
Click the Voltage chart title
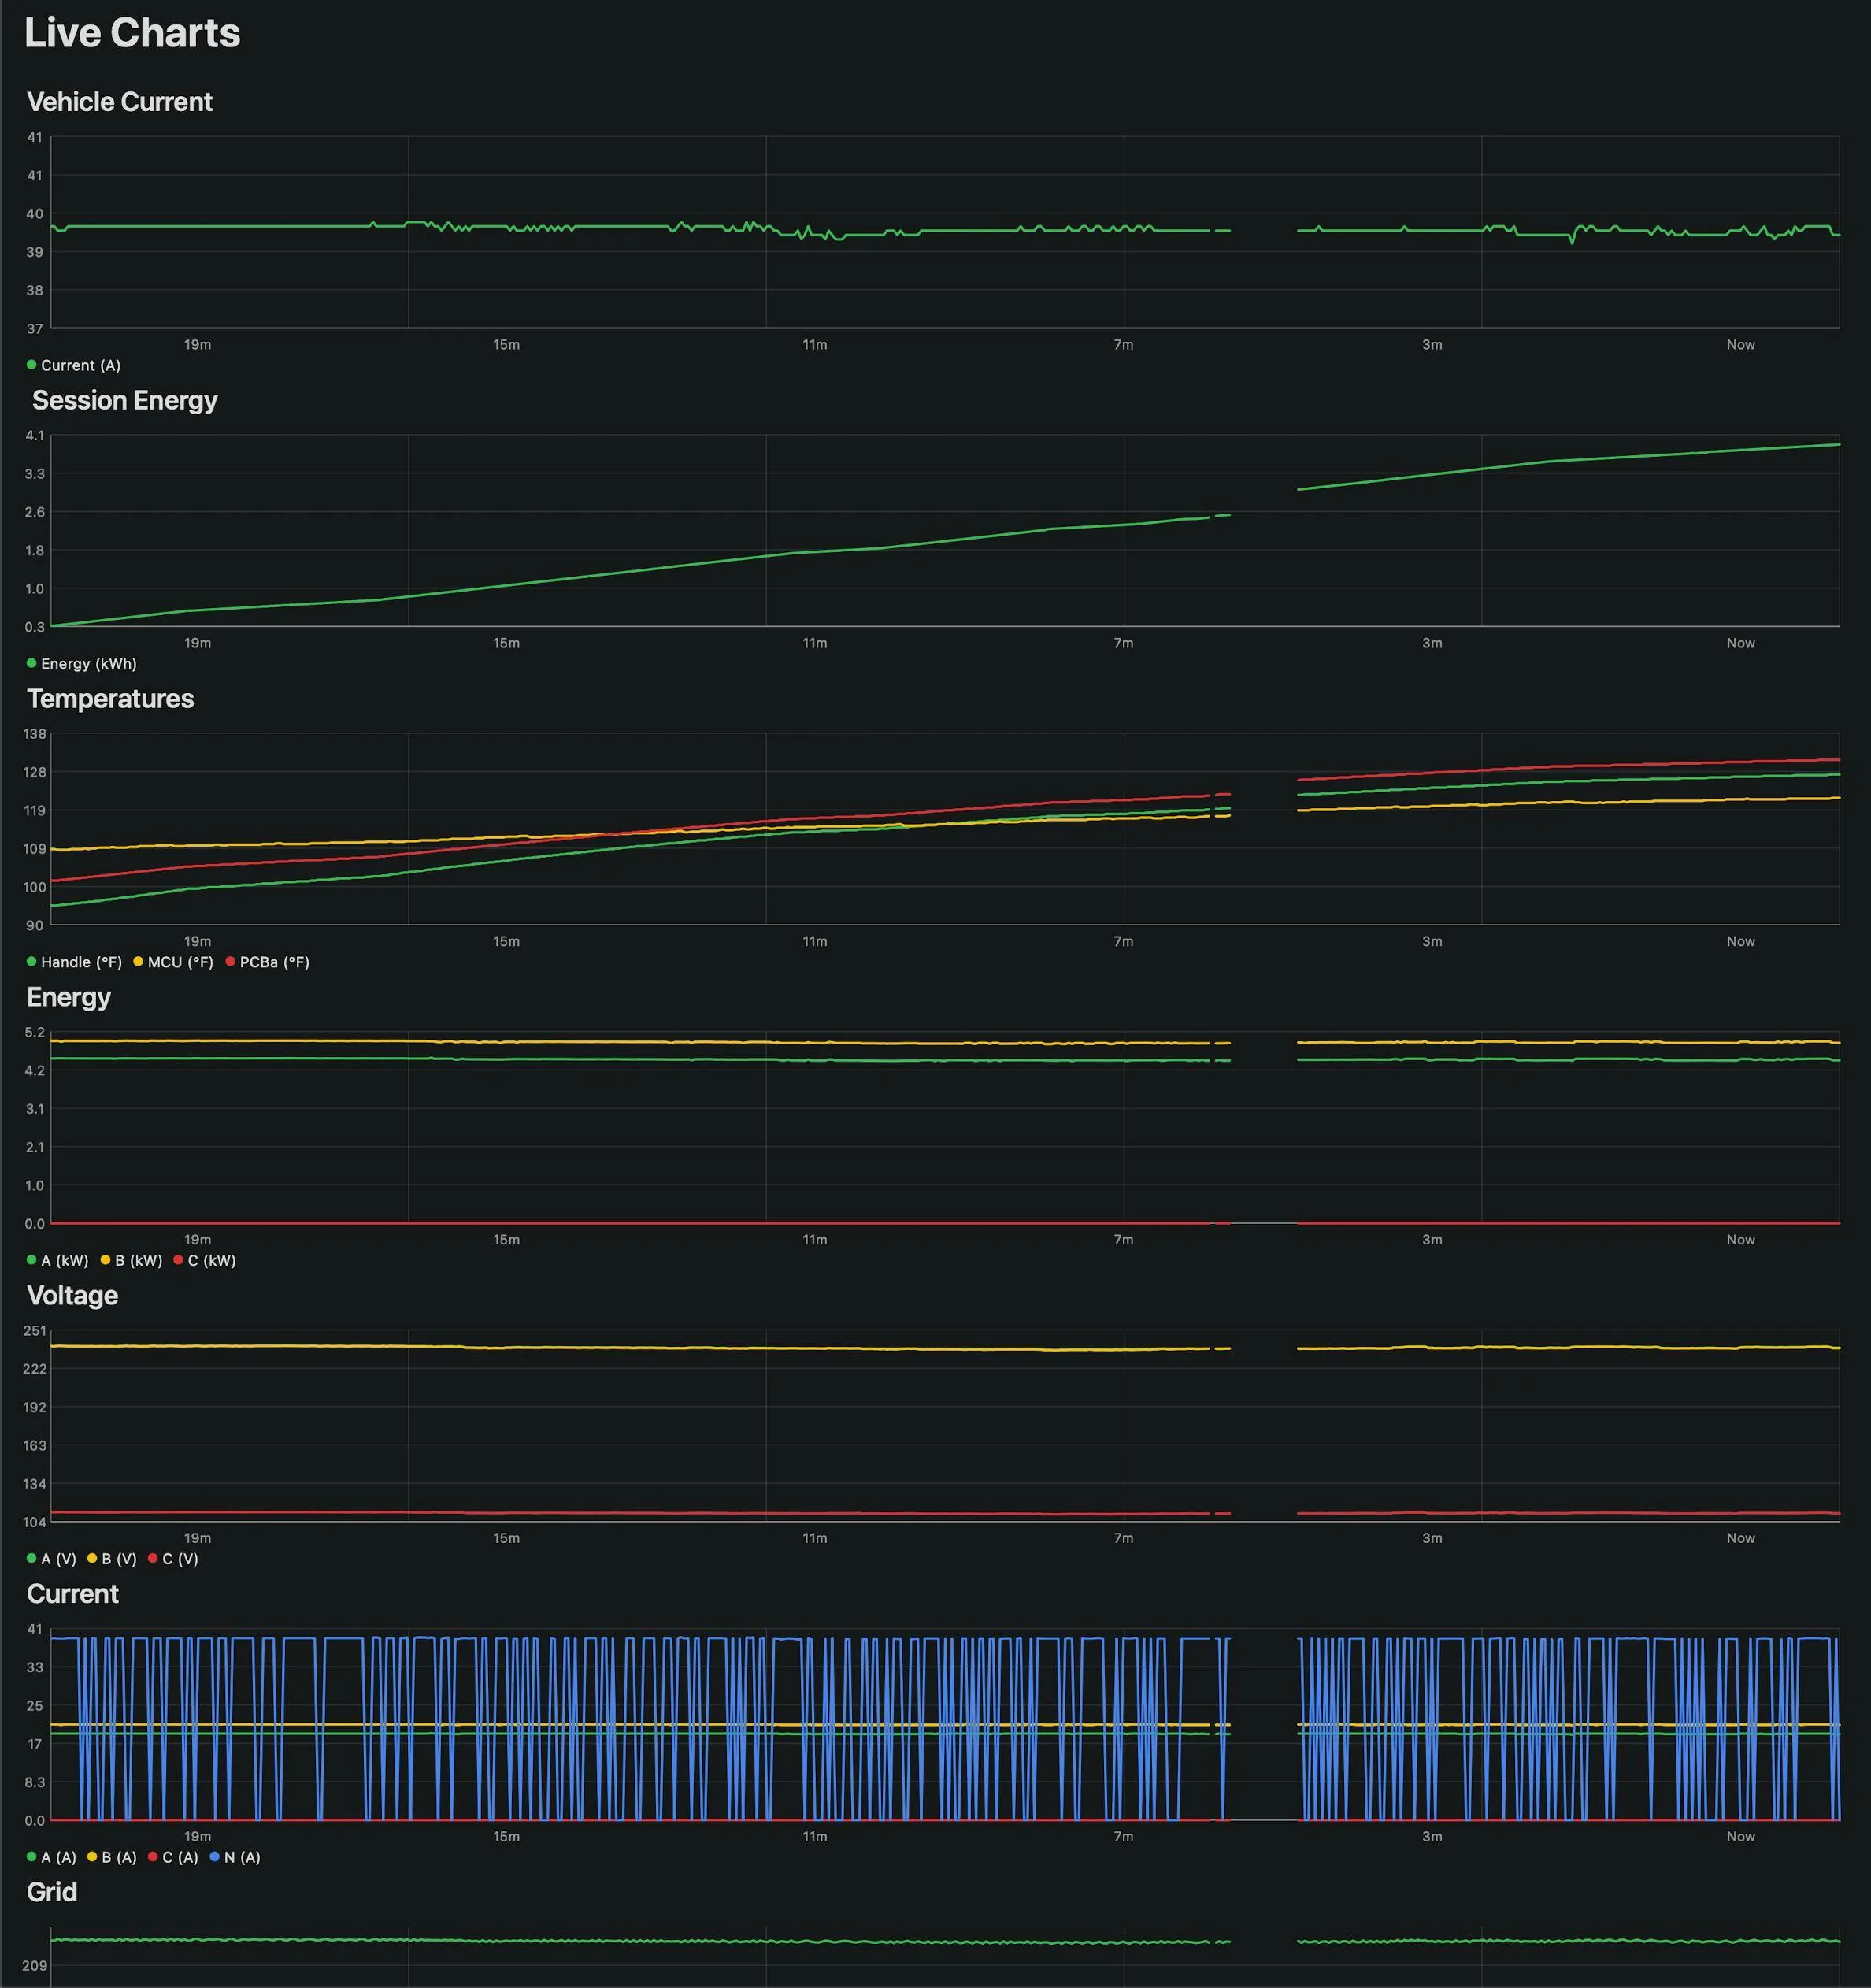click(72, 1295)
